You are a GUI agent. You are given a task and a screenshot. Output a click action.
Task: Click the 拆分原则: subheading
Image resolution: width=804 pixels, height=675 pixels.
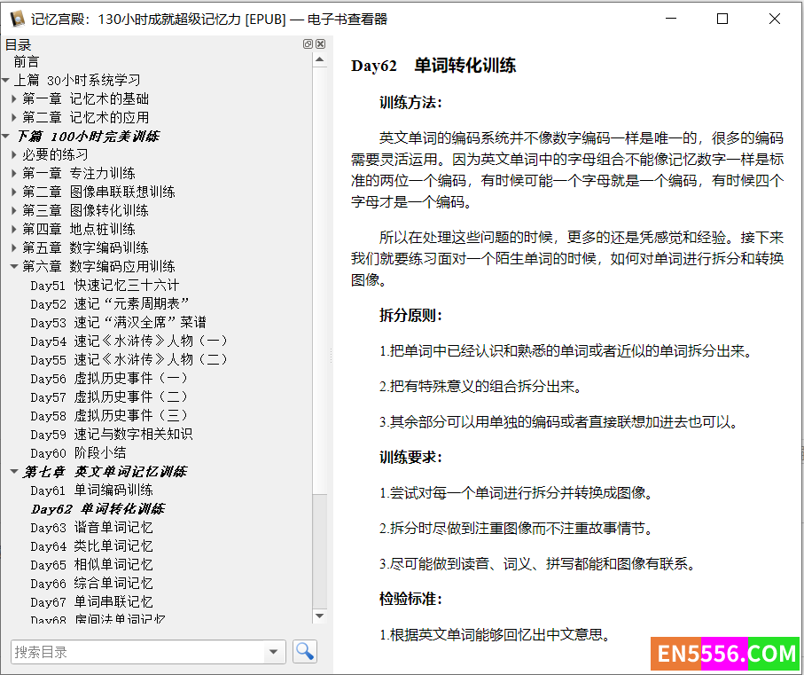click(410, 316)
